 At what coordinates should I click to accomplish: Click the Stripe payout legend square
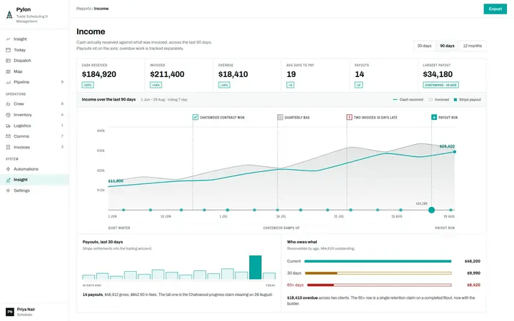click(455, 100)
